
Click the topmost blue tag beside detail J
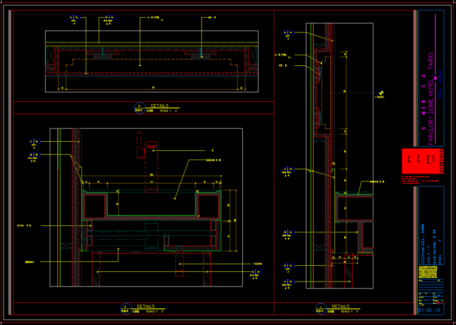click(x=289, y=32)
